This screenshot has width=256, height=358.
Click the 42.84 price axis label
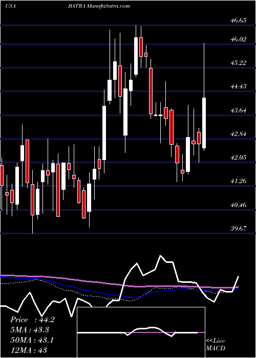239,134
